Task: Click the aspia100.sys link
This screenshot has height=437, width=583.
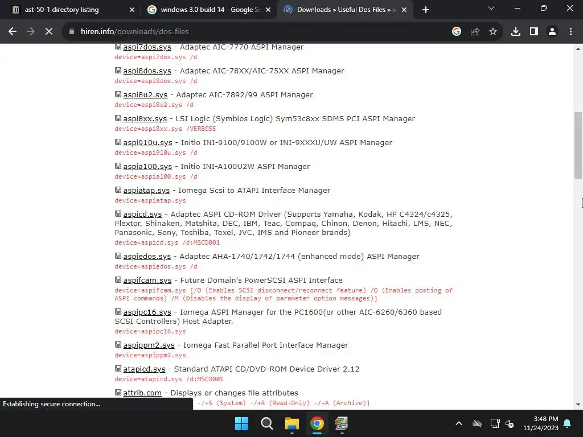Action: [x=147, y=167]
